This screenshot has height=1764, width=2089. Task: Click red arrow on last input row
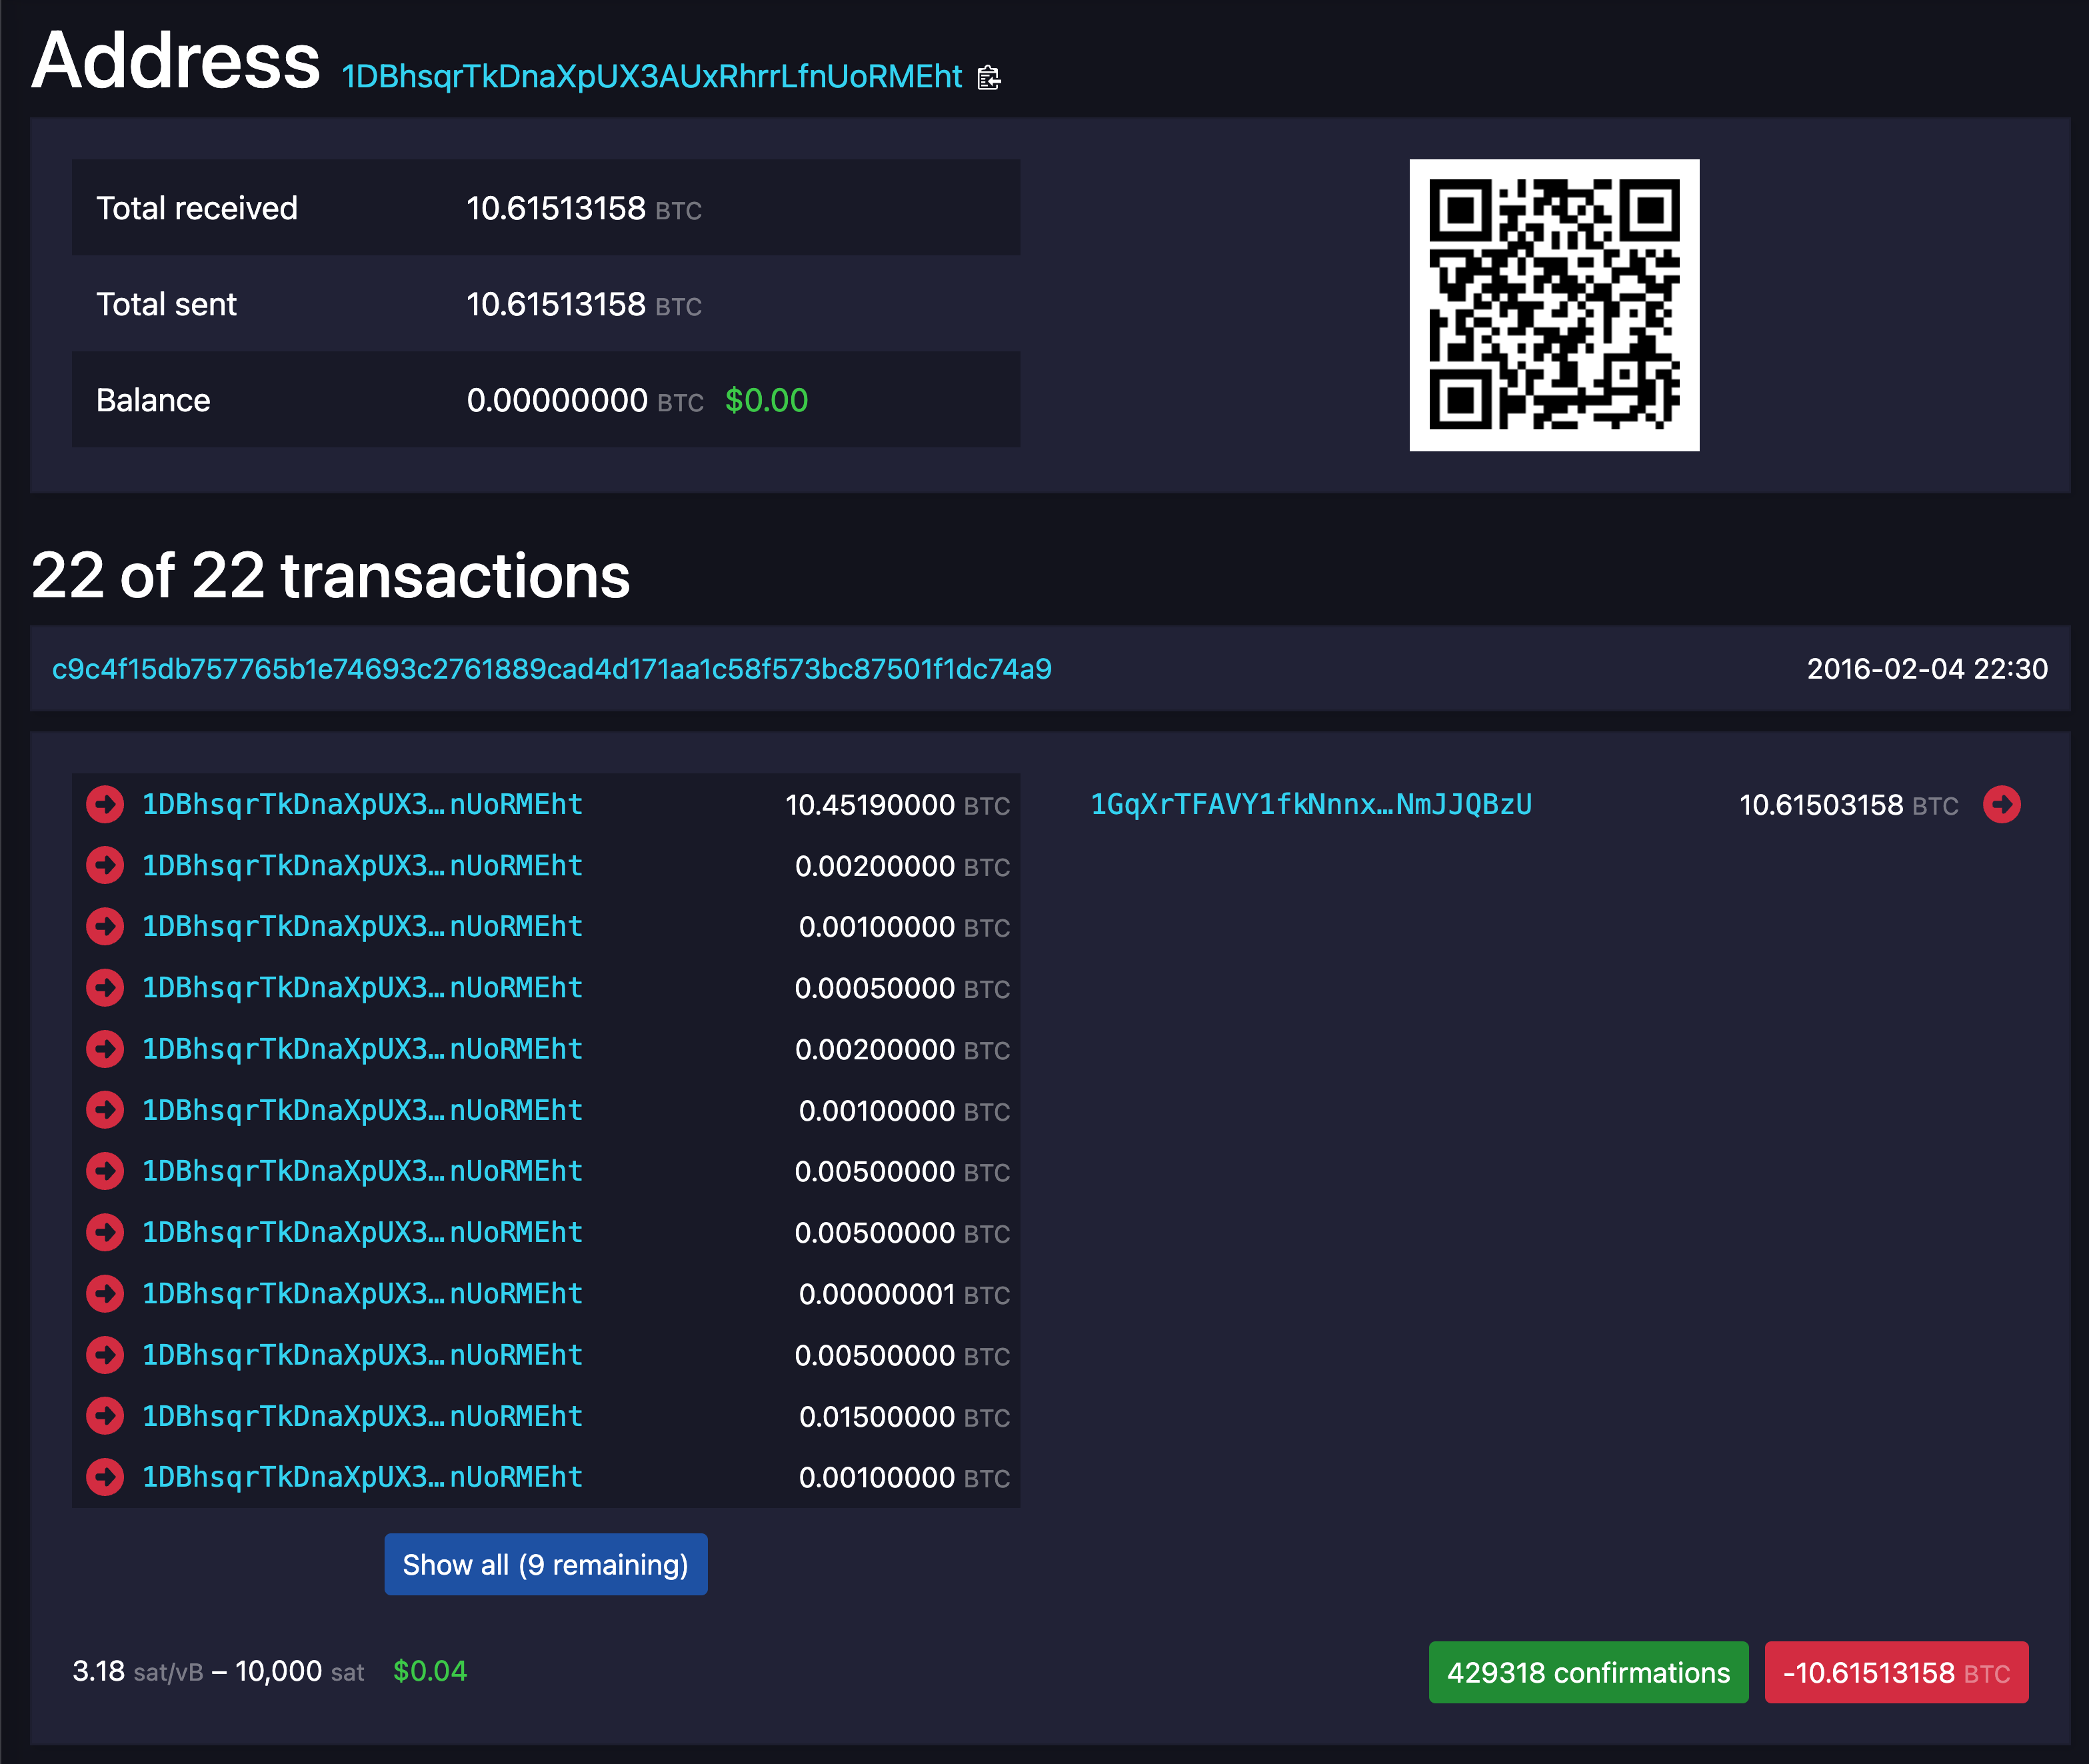pyautogui.click(x=105, y=1477)
